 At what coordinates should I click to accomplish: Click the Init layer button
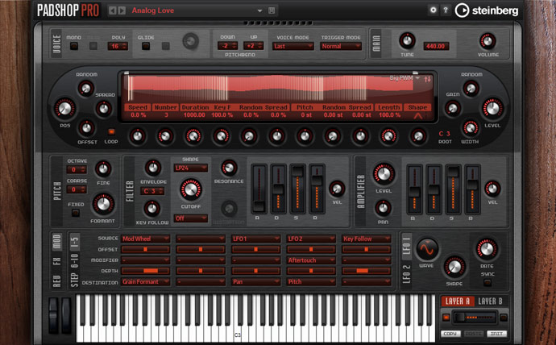point(497,334)
